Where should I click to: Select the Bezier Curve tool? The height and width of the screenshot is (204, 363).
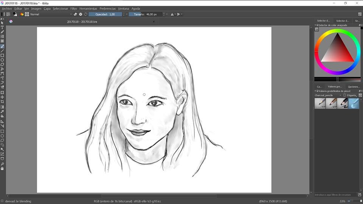[2, 74]
